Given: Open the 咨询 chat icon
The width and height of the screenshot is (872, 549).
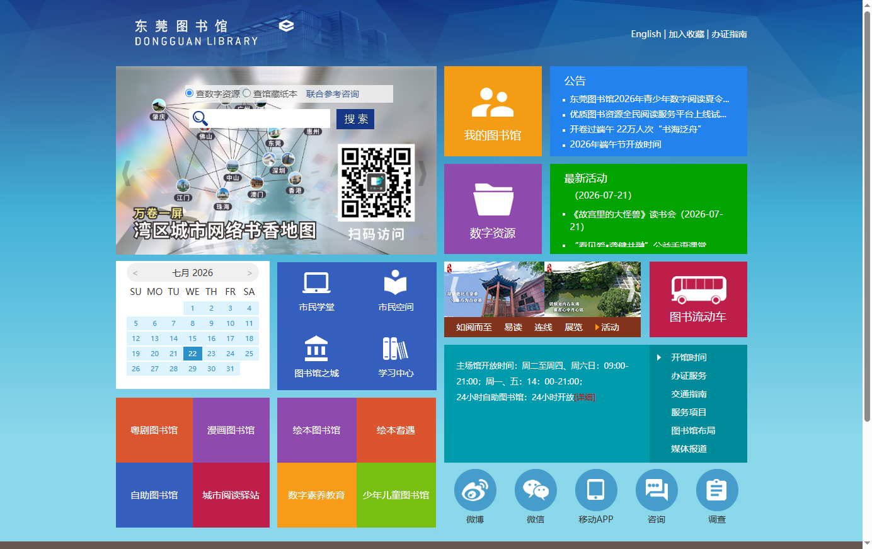Looking at the screenshot, I should coord(657,490).
